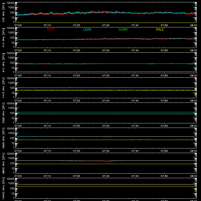Click the 100 y-axis value of 610 MHz panel
201x201 pixels.
pos(12,63)
